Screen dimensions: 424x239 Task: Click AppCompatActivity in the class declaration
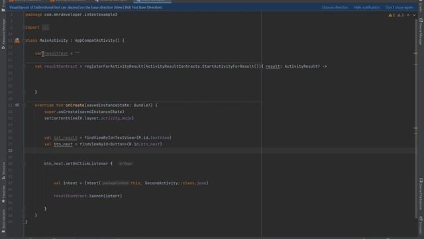(95, 40)
